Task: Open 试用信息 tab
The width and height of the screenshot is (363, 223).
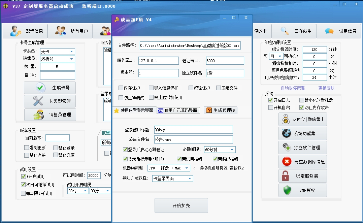Action: pyautogui.click(x=339, y=31)
